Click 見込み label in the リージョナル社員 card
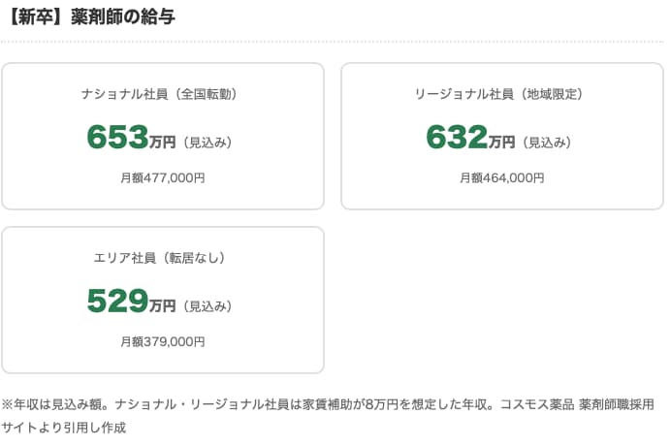The width and height of the screenshot is (671, 446). click(546, 143)
